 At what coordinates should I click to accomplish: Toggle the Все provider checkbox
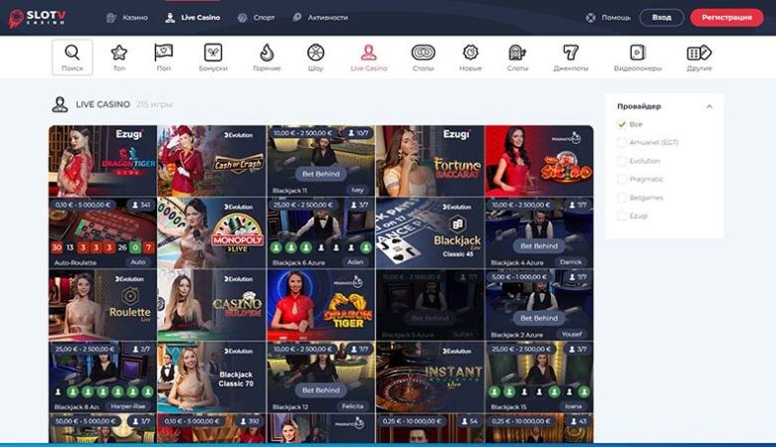622,124
